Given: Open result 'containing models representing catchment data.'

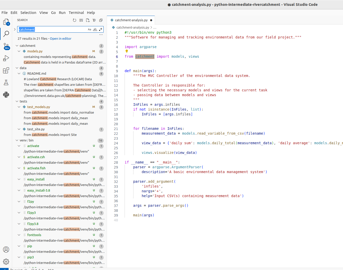Looking at the screenshot, I should click(60, 57).
